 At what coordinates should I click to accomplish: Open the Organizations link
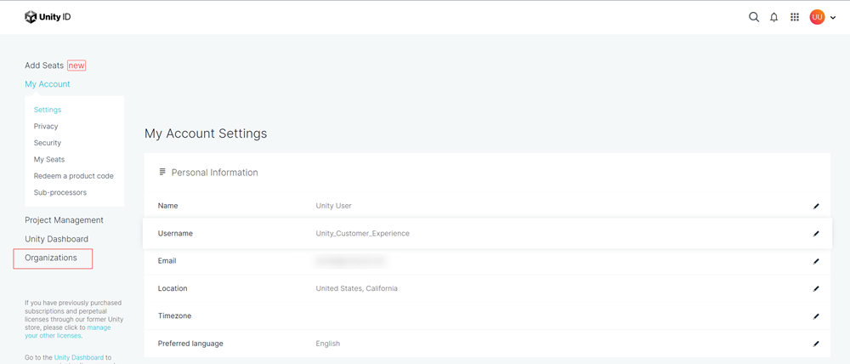51,258
